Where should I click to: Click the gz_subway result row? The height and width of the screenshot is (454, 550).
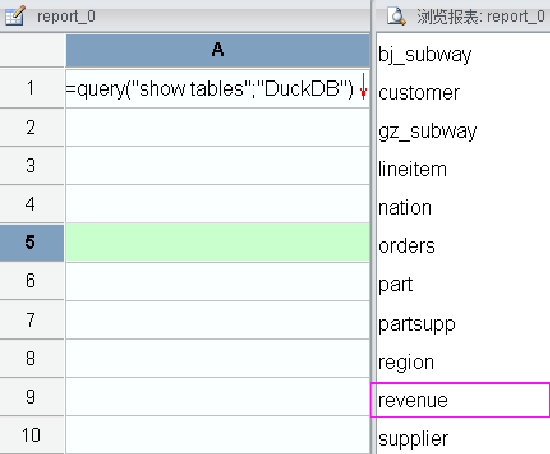427,131
